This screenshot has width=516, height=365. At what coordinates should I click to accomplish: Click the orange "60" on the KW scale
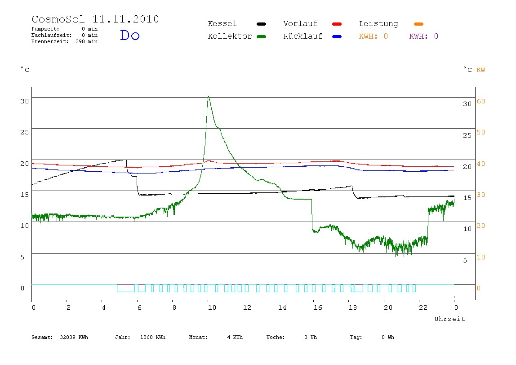click(481, 102)
